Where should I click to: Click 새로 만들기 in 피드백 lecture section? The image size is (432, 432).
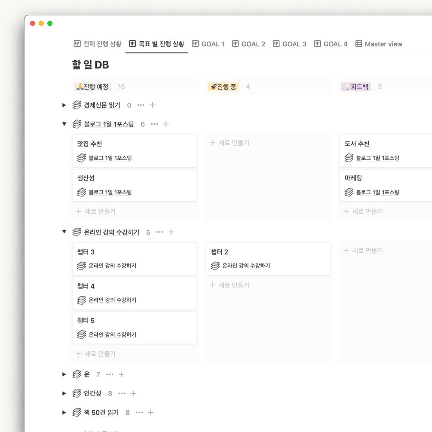(363, 251)
